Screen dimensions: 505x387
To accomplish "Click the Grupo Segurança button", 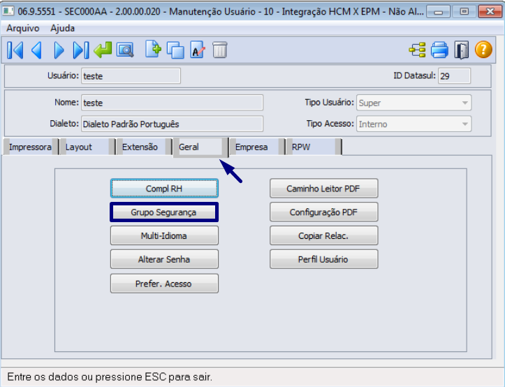I will tap(164, 212).
